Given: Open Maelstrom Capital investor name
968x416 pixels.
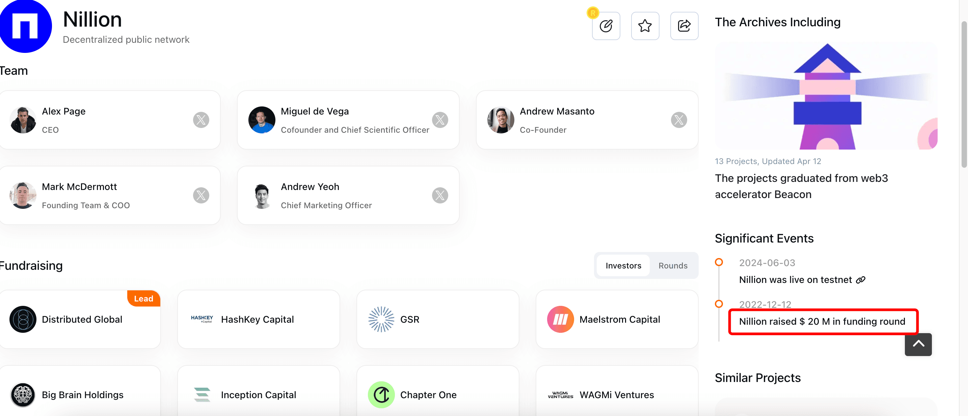Looking at the screenshot, I should click(x=620, y=319).
